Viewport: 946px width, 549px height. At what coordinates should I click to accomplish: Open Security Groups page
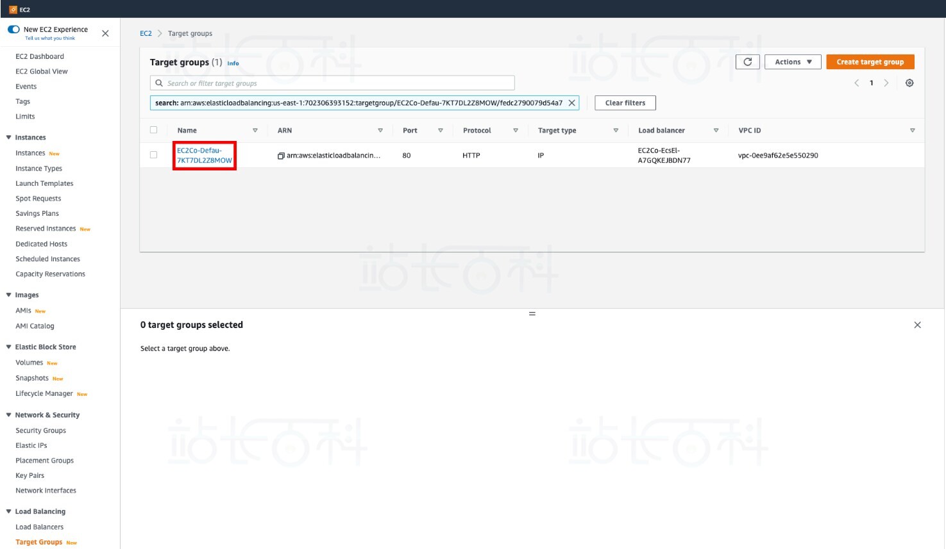(x=40, y=431)
